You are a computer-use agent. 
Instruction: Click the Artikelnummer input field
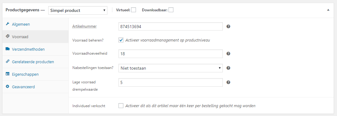pyautogui.click(x=171, y=27)
